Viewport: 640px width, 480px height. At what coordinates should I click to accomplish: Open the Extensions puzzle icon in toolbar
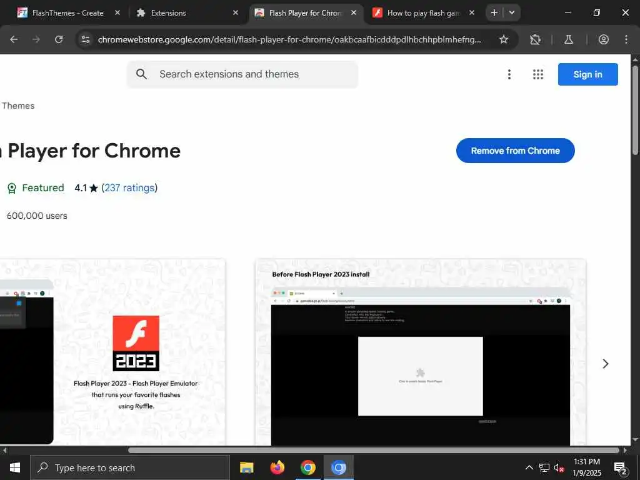pyautogui.click(x=535, y=39)
